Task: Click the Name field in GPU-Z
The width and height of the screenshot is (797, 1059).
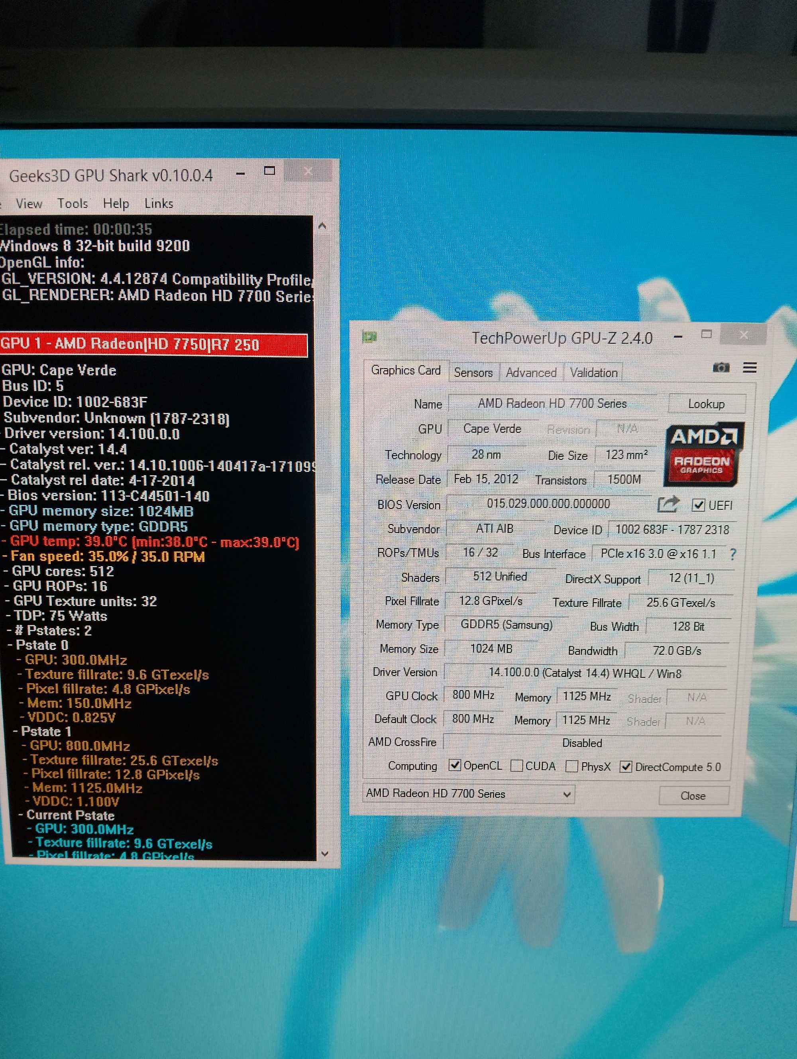Action: (x=552, y=403)
